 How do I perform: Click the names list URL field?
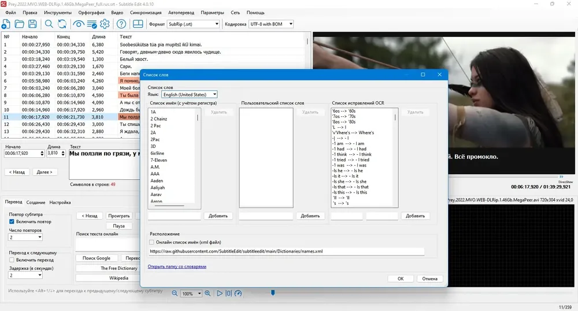tap(287, 251)
